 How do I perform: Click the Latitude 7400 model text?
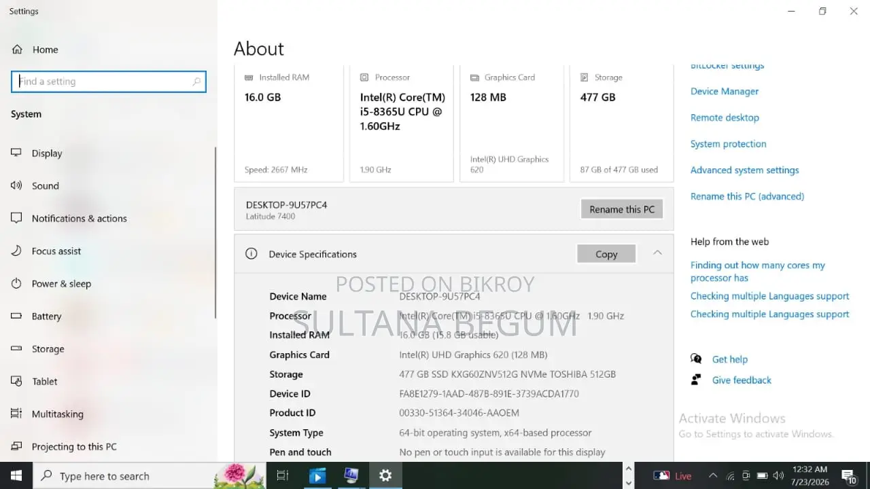click(x=271, y=217)
